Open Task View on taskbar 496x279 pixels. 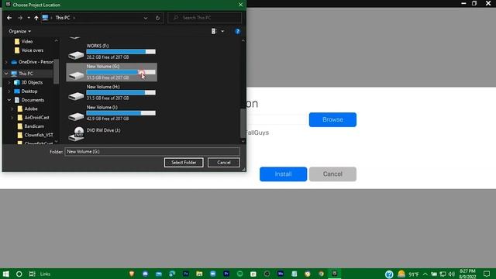[33, 274]
